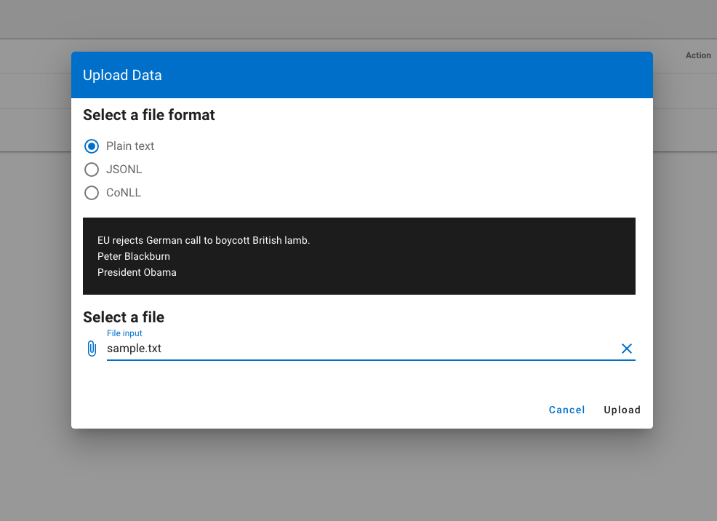Click the 'President Obama' sample line

[137, 272]
